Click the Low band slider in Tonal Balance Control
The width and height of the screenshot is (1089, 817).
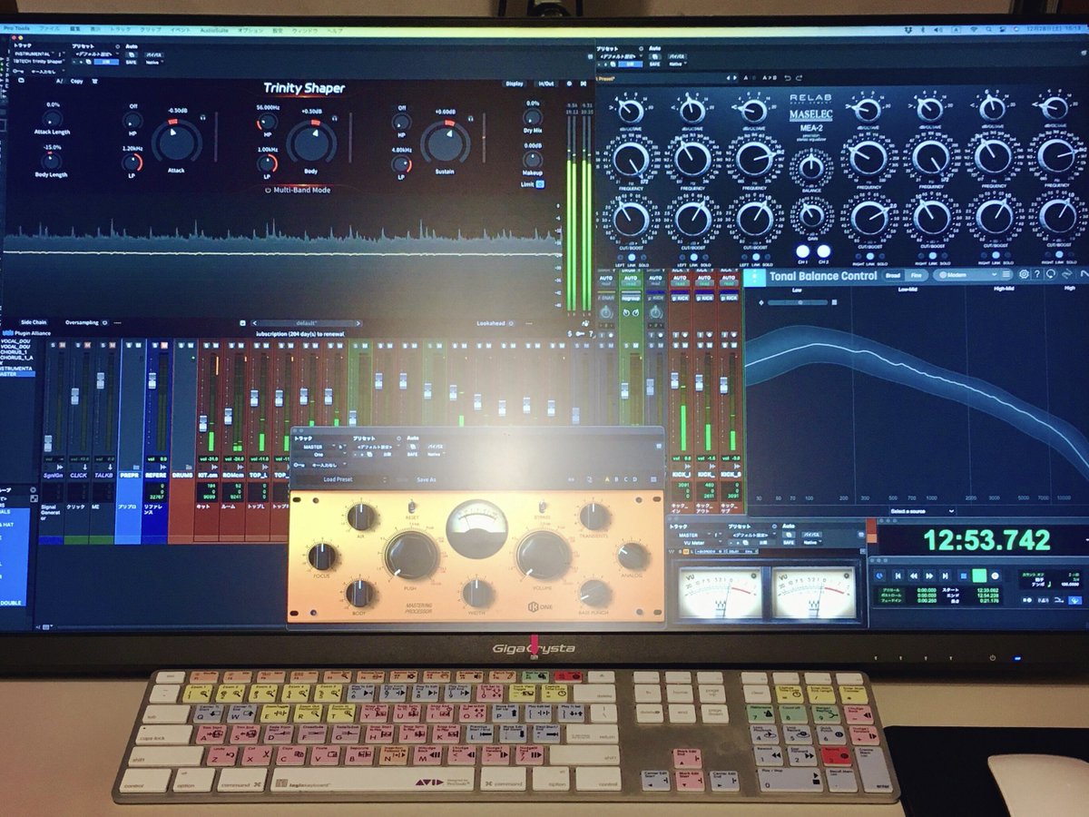click(798, 302)
